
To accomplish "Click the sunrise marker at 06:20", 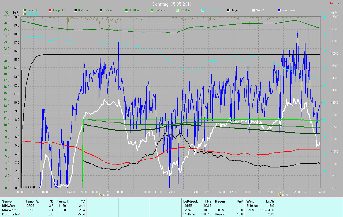I will coord(100,195).
